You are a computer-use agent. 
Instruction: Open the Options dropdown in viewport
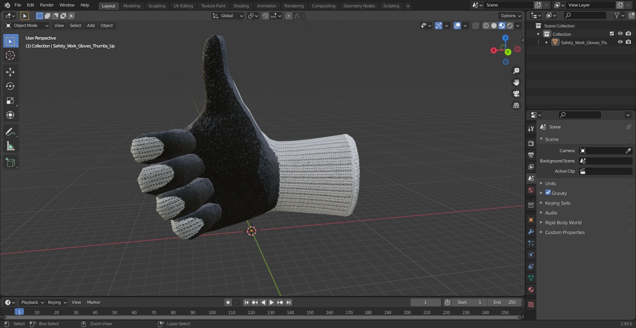point(511,16)
